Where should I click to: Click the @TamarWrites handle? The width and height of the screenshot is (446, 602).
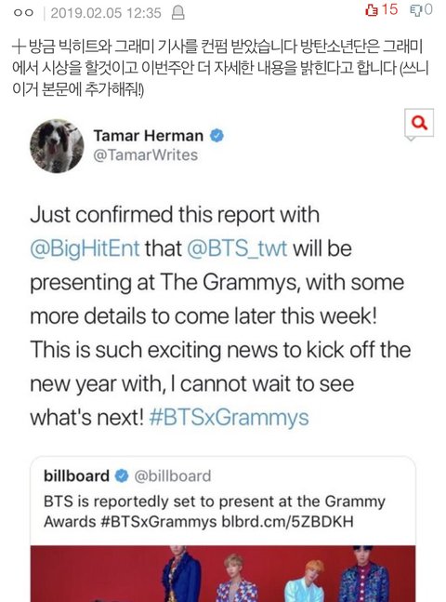point(145,155)
